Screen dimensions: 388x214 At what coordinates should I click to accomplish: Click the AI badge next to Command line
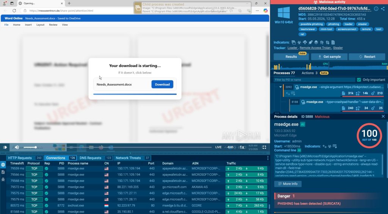point(299,150)
